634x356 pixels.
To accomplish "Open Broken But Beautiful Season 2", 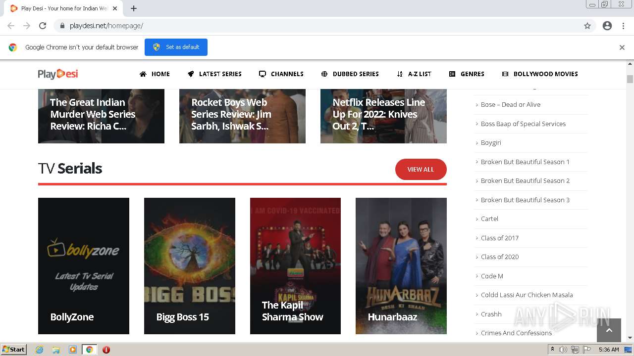I will point(525,181).
